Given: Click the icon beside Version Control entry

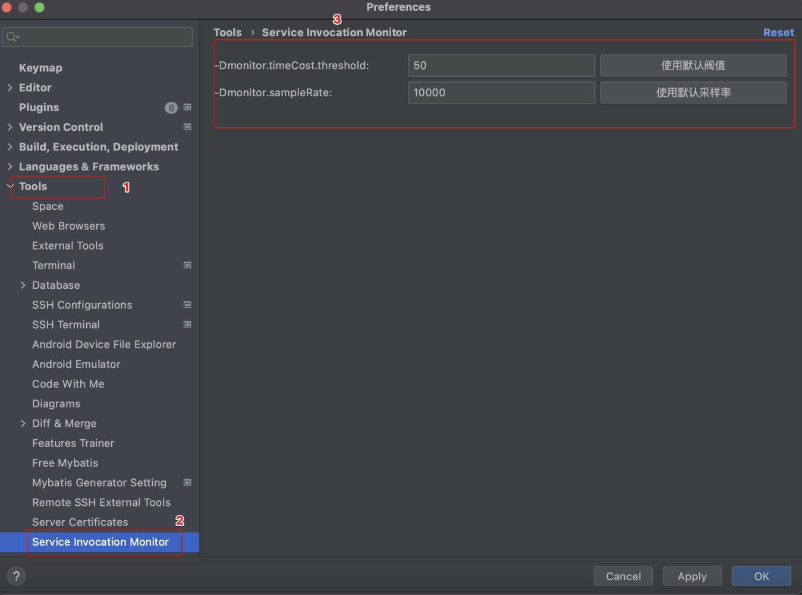Looking at the screenshot, I should tap(187, 127).
